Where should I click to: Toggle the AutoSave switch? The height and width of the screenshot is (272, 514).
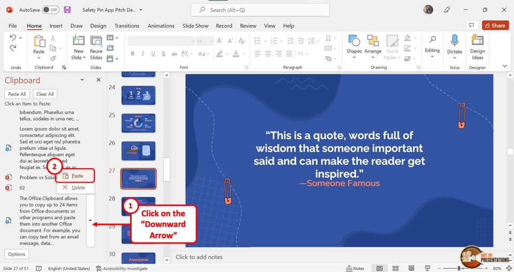pos(50,10)
